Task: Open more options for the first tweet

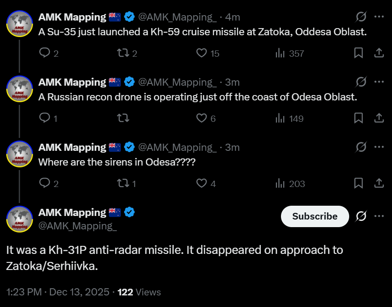Action: pyautogui.click(x=379, y=17)
